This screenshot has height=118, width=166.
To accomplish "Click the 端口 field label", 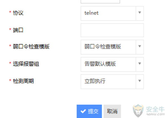I will (x=18, y=30).
